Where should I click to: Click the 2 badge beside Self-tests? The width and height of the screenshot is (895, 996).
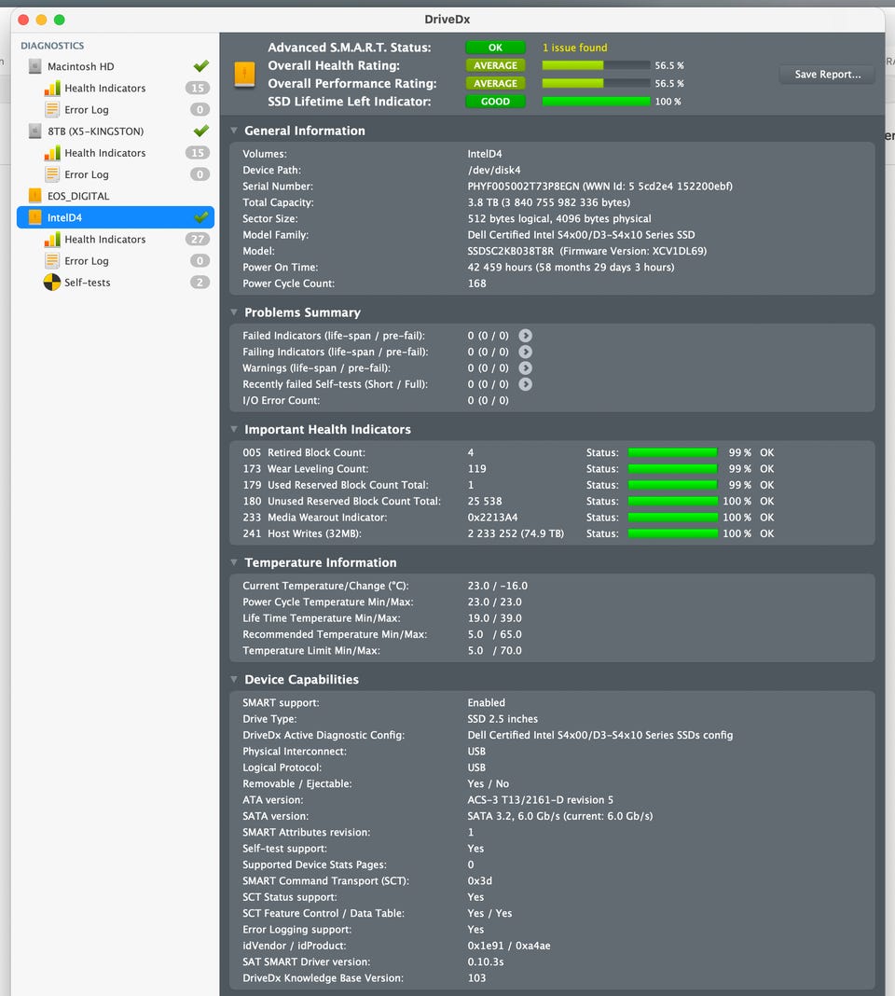point(200,283)
